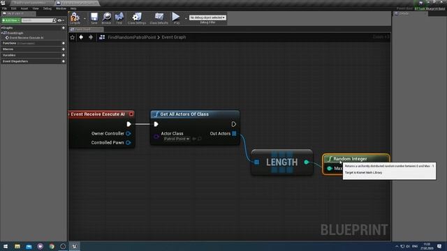This screenshot has width=447, height=251.
Task: Click execution output pin of Event node
Action: 129,124
